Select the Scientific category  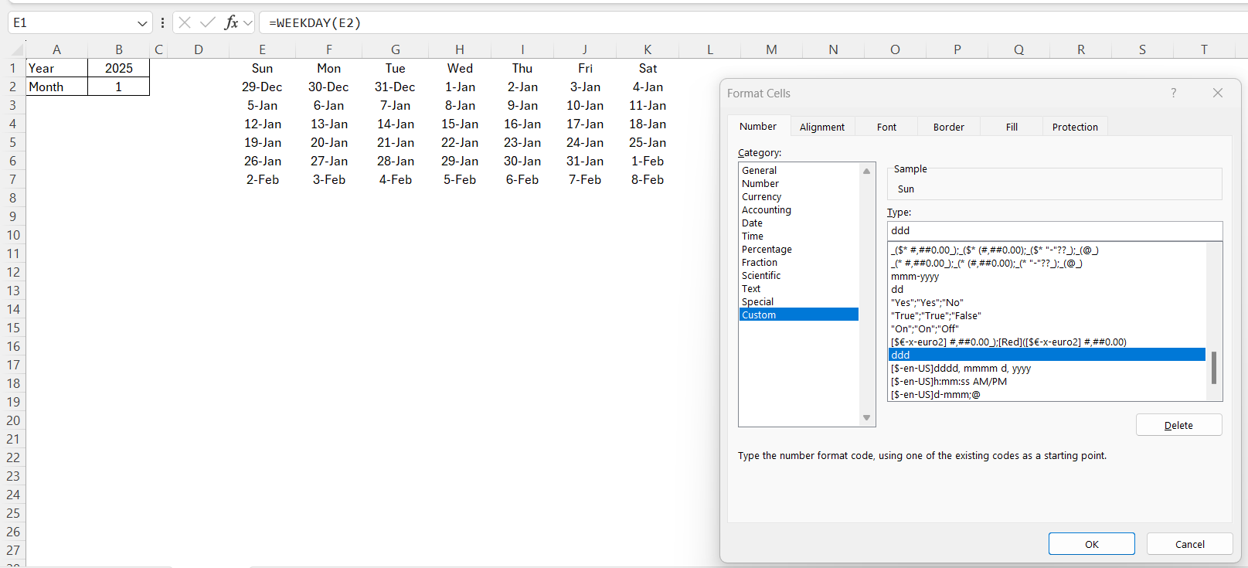pos(798,275)
